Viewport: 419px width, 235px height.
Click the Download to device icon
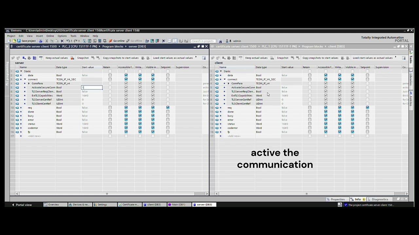point(89,41)
